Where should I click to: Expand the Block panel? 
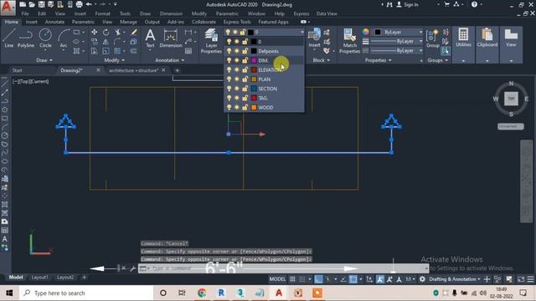tap(322, 60)
